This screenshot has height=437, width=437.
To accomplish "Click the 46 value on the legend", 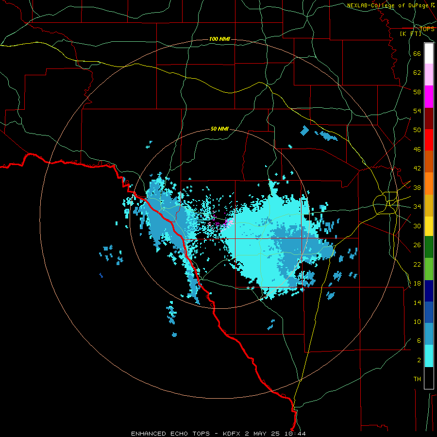I will click(417, 150).
